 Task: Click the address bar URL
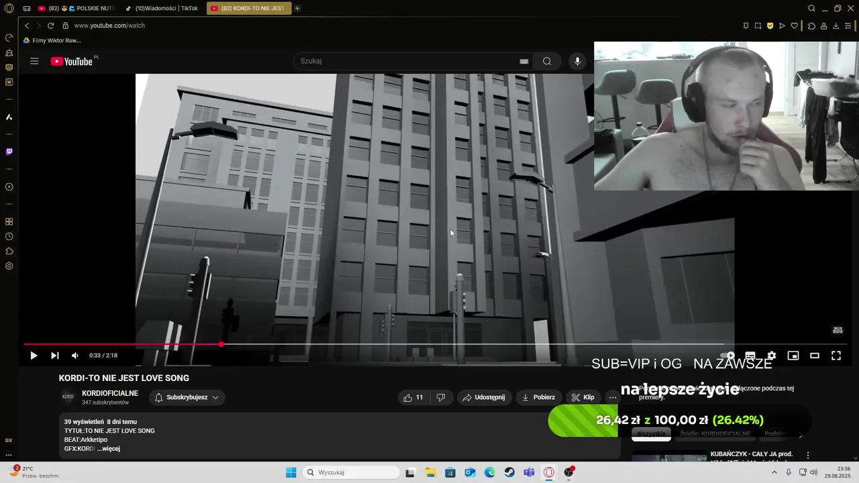(x=109, y=25)
